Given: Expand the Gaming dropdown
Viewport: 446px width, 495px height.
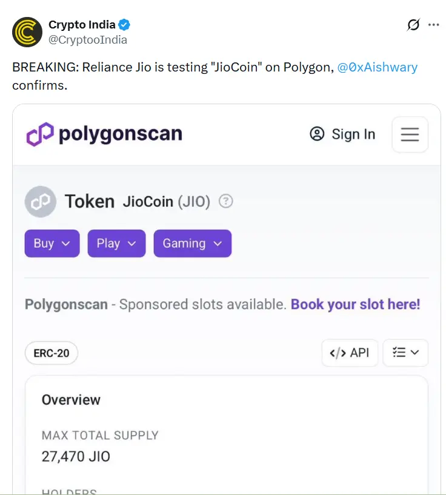Looking at the screenshot, I should [x=192, y=243].
